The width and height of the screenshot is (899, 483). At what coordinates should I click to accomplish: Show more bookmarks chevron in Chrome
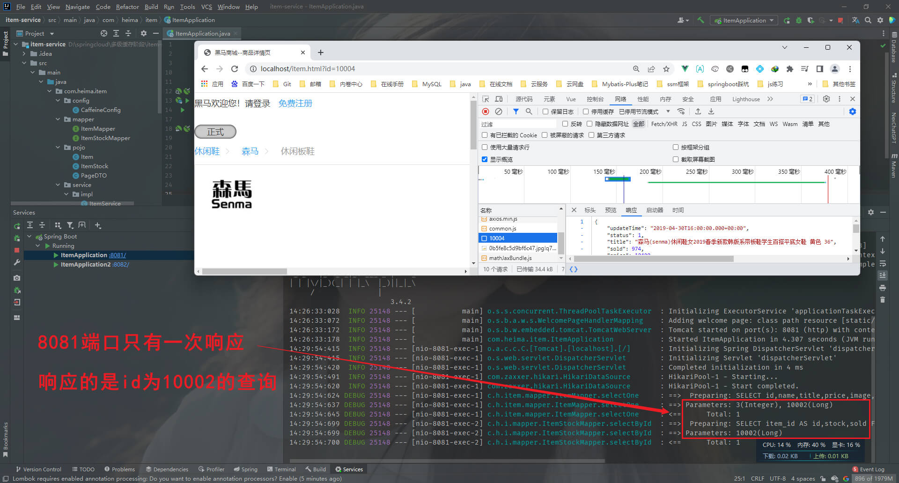point(810,84)
